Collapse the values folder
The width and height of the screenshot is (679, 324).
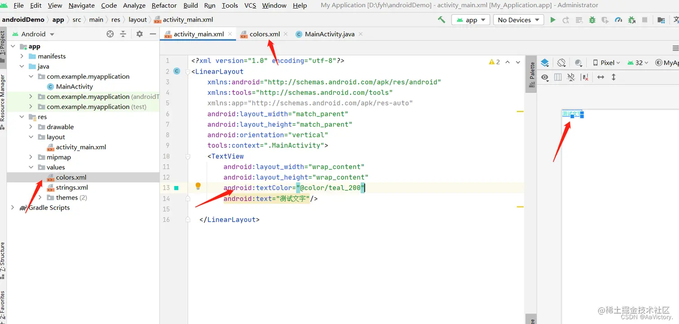[31, 167]
